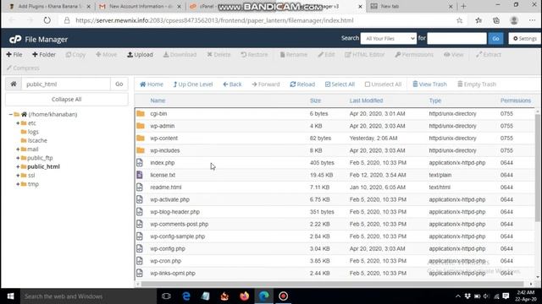Refresh the browser page
The image size is (542, 304).
click(x=47, y=20)
